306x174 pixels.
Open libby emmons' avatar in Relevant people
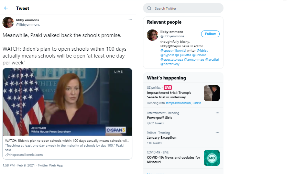point(152,35)
